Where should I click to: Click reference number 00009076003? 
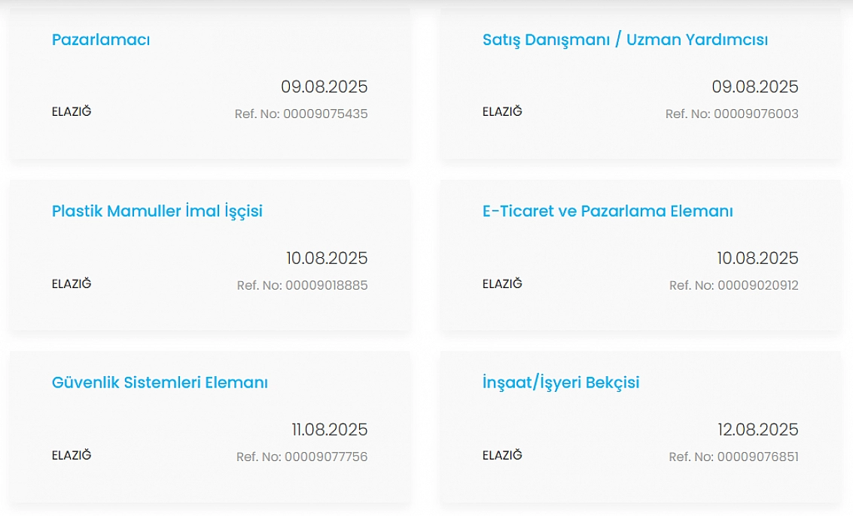(732, 114)
